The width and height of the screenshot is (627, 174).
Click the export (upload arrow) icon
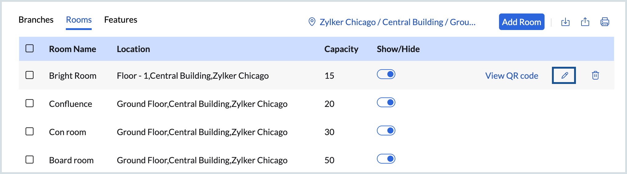(x=585, y=22)
